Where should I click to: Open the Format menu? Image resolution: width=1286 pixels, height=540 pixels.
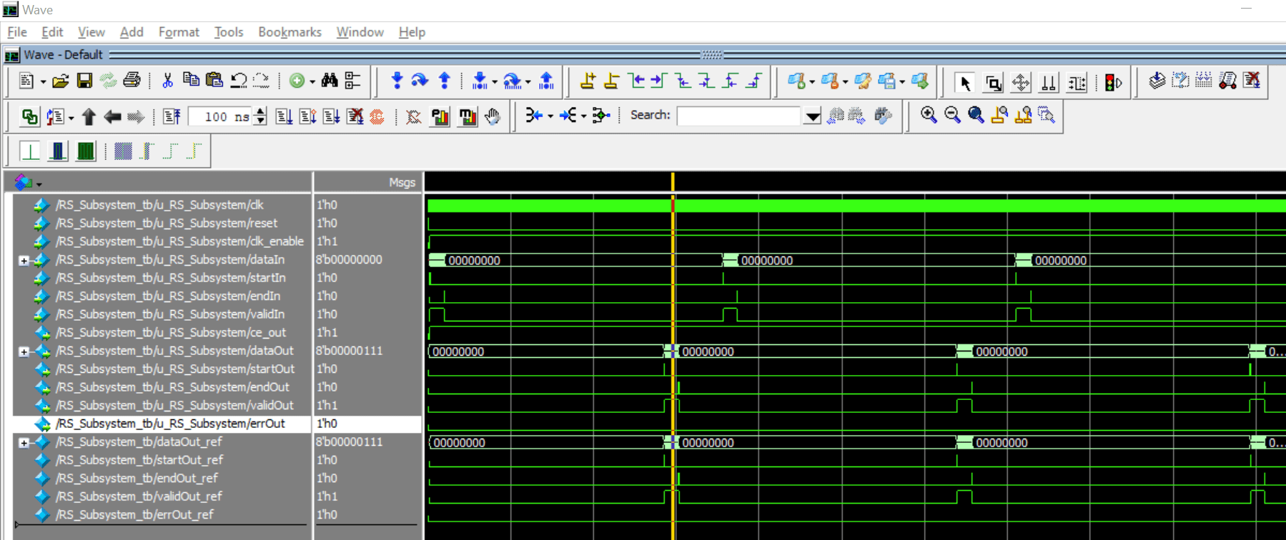(179, 32)
